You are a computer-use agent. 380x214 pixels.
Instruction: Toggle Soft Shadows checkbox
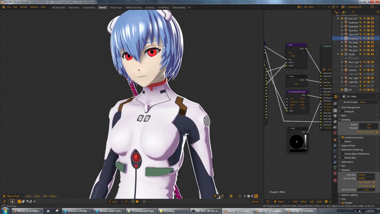pyautogui.click(x=373, y=186)
